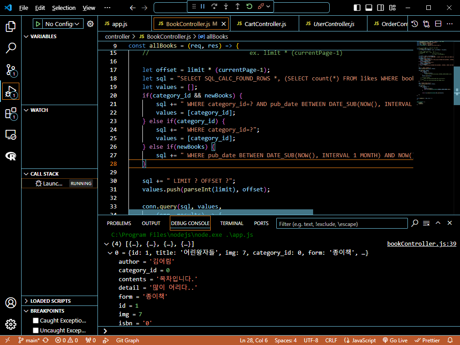The height and width of the screenshot is (345, 460).
Task: Open the Accounts menu icon
Action: (11, 303)
